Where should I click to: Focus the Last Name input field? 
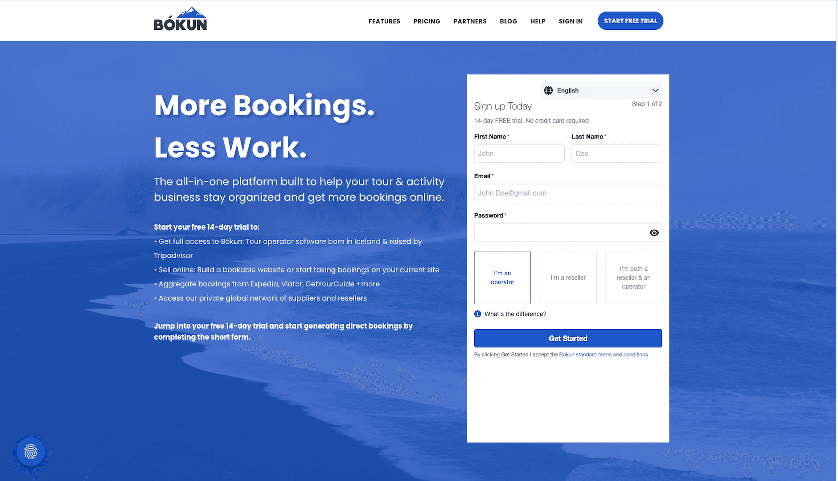pos(616,154)
